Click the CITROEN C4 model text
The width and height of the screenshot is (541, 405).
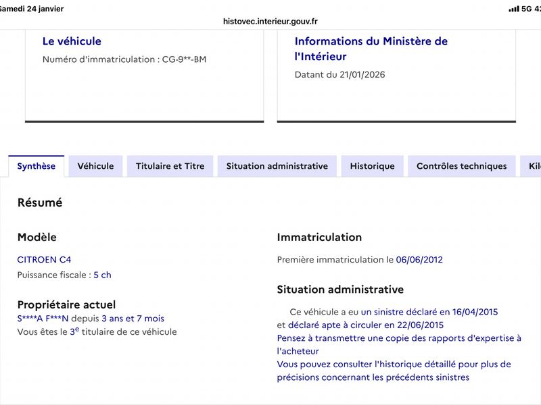tap(44, 259)
